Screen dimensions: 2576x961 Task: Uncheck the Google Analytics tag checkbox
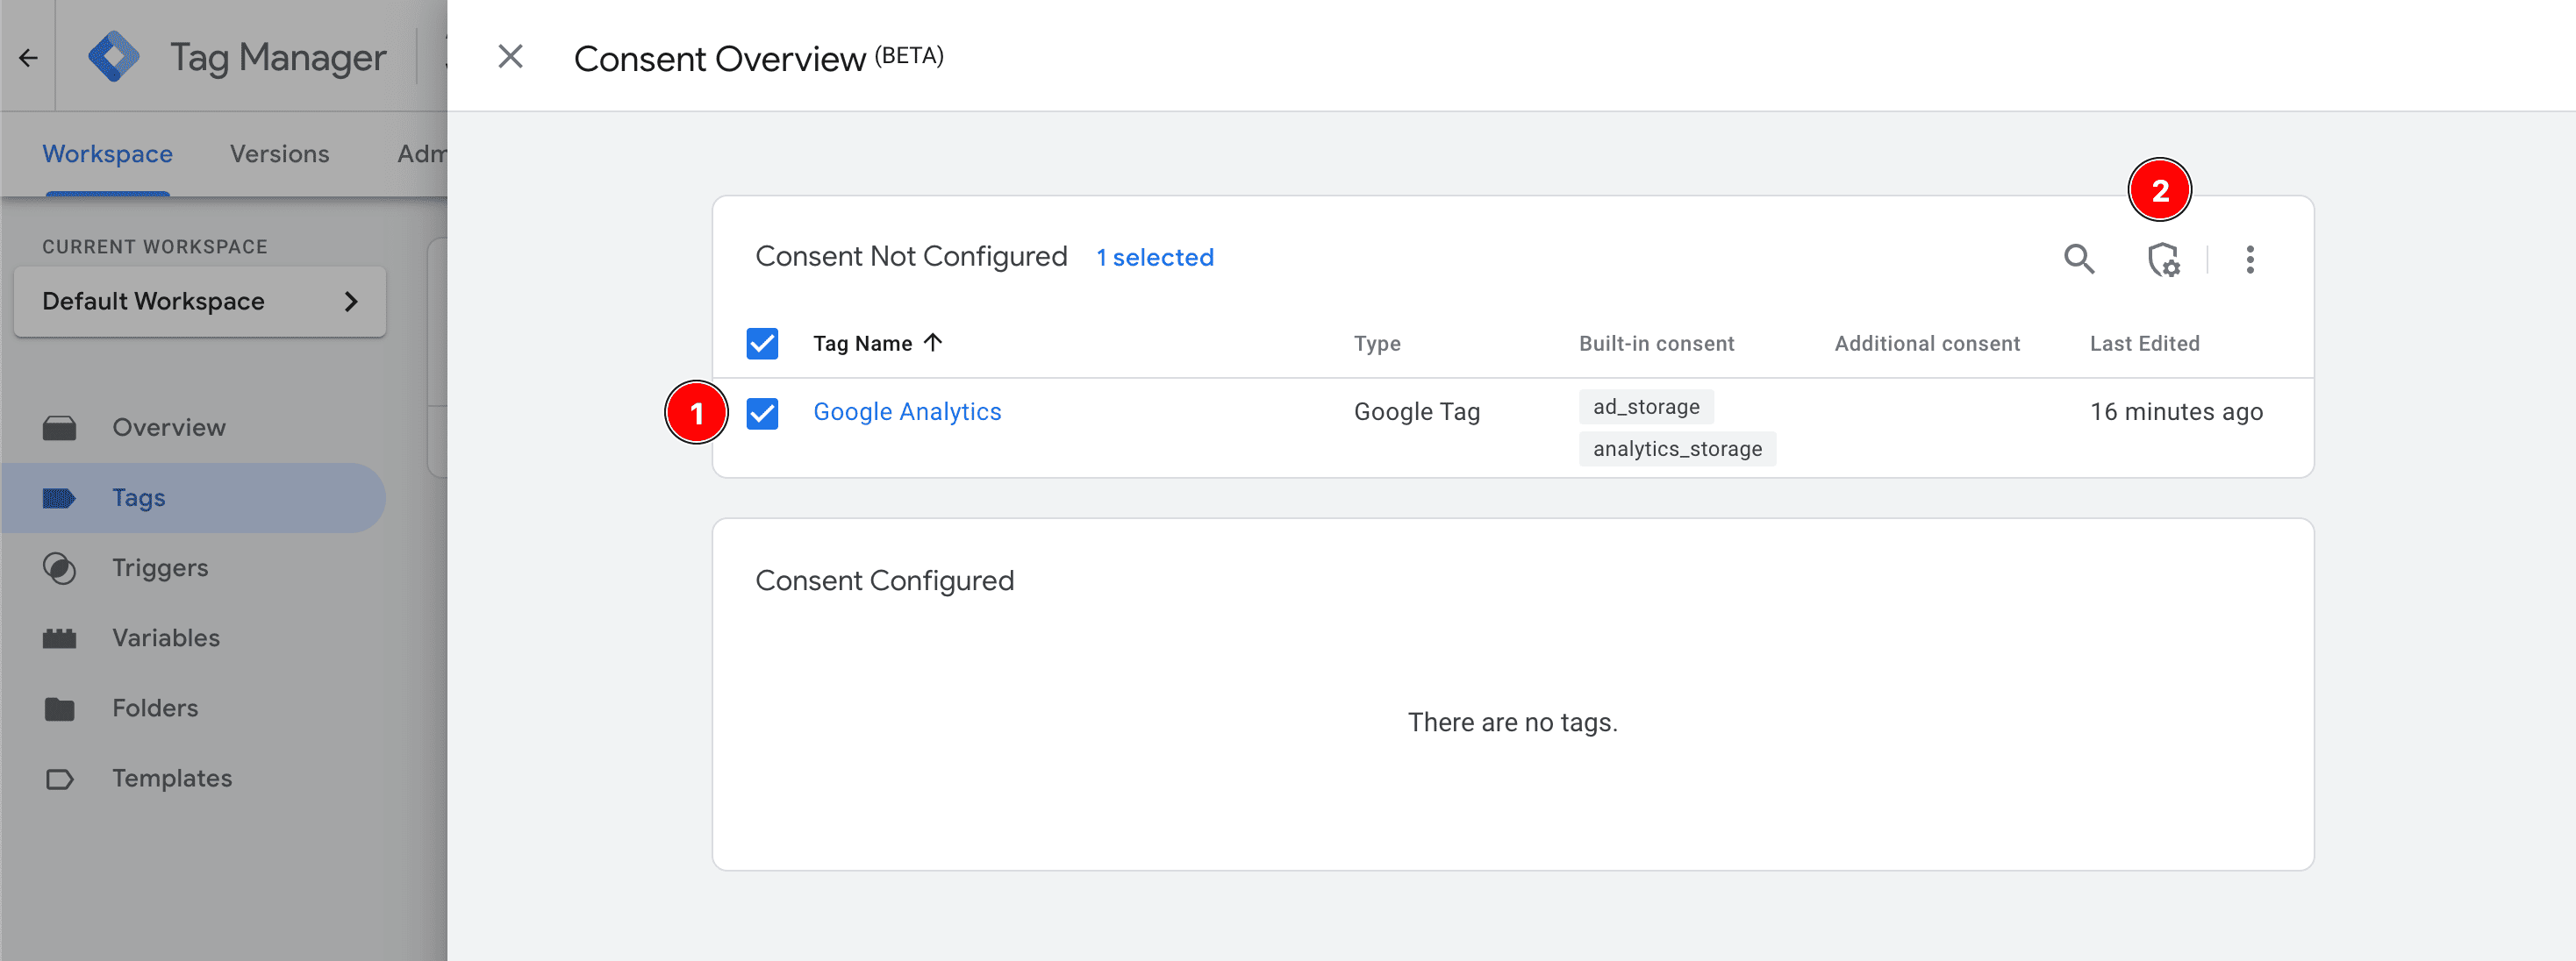pyautogui.click(x=762, y=413)
